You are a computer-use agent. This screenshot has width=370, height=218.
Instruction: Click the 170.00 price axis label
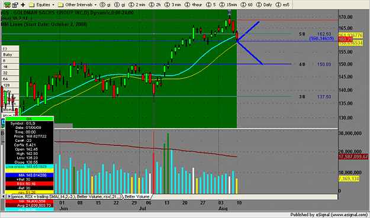tap(346, 17)
